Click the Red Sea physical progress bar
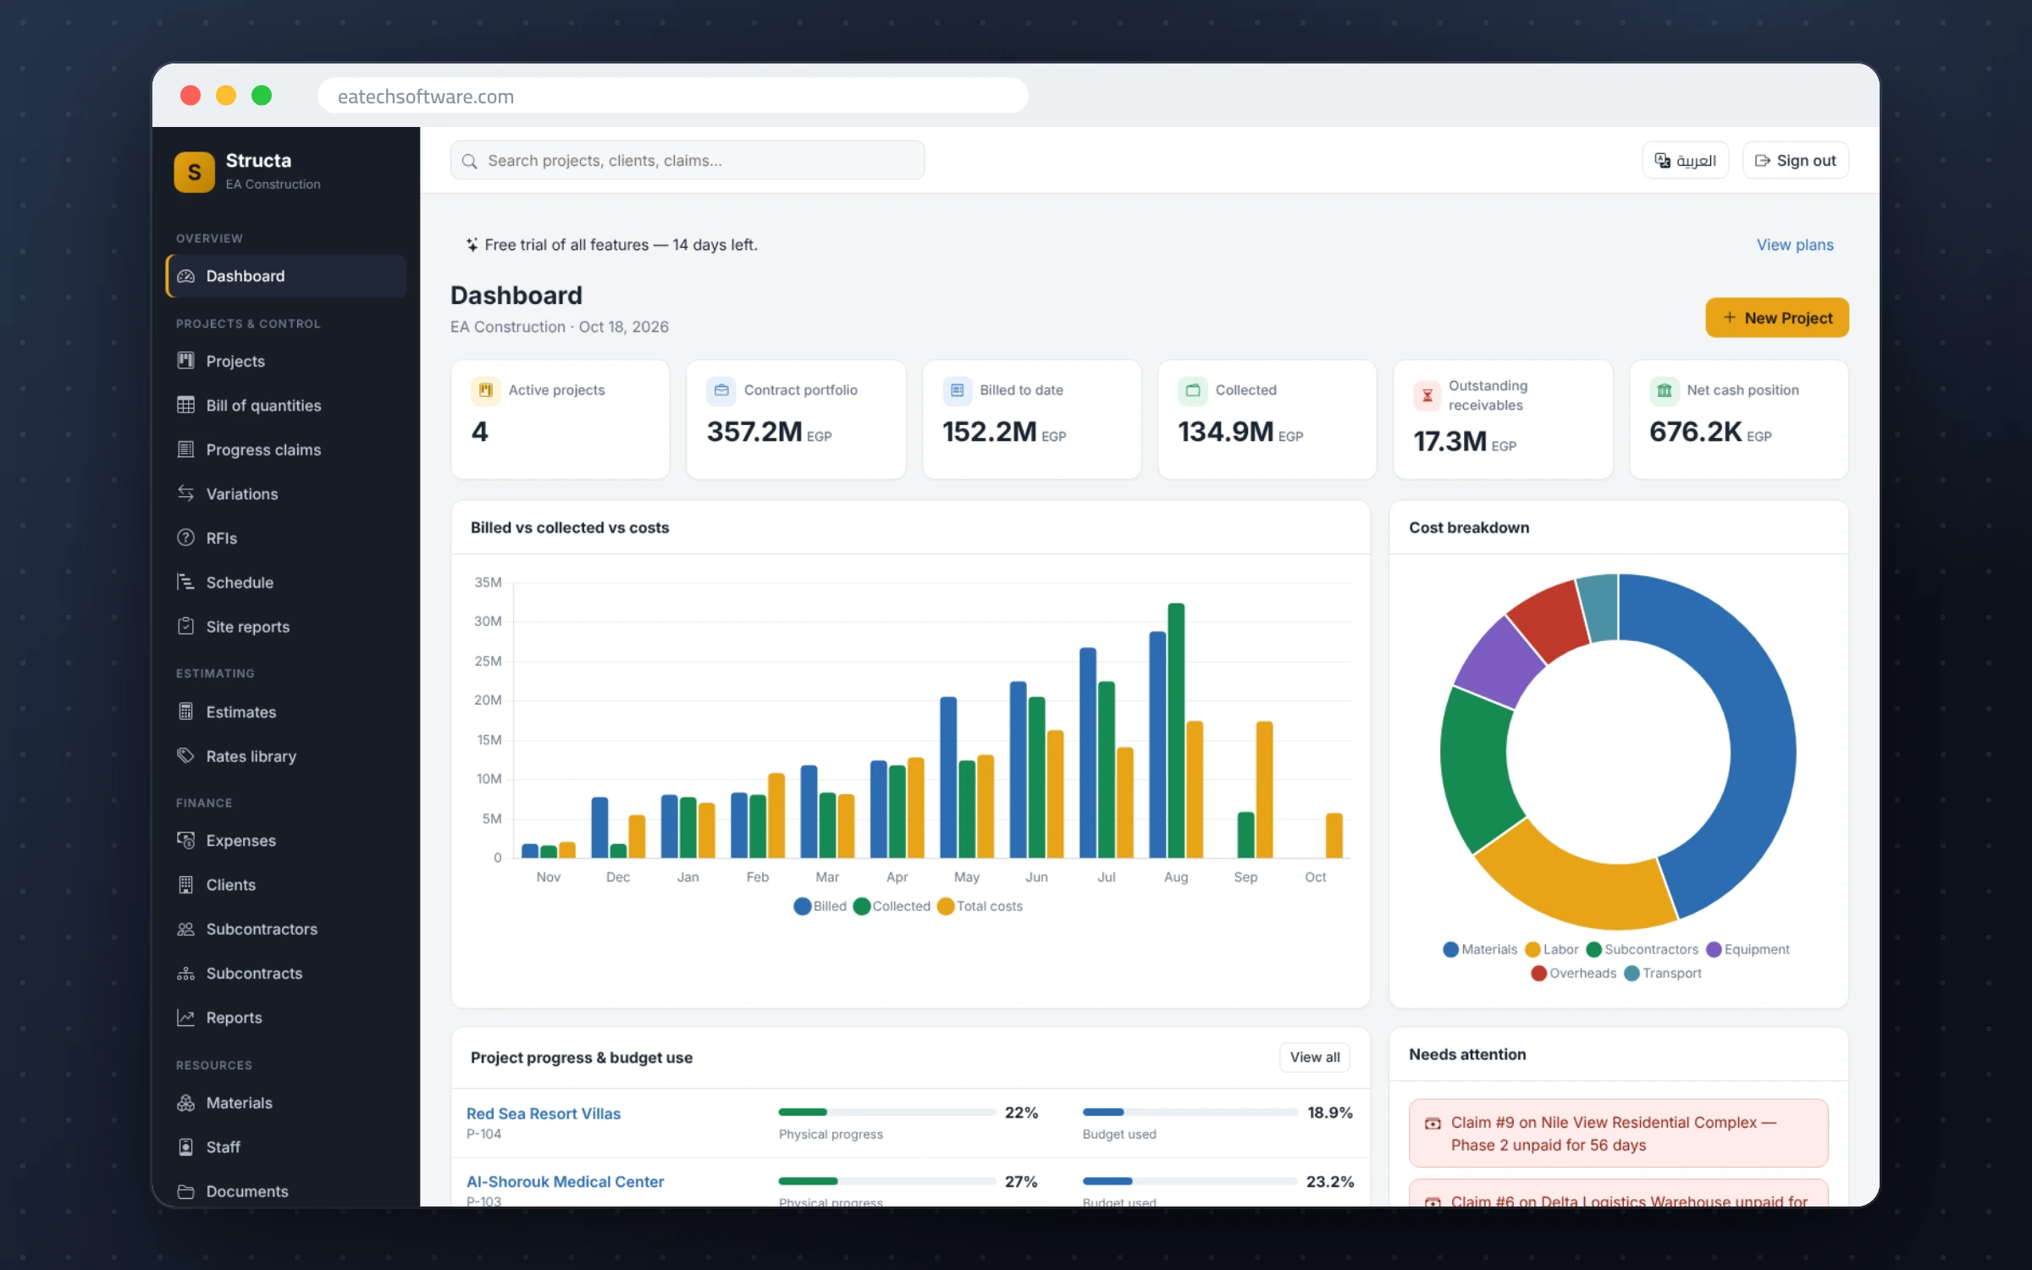 pyautogui.click(x=886, y=1112)
